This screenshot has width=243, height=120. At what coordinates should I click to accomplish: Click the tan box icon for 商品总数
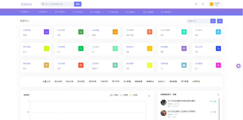coord(46,65)
